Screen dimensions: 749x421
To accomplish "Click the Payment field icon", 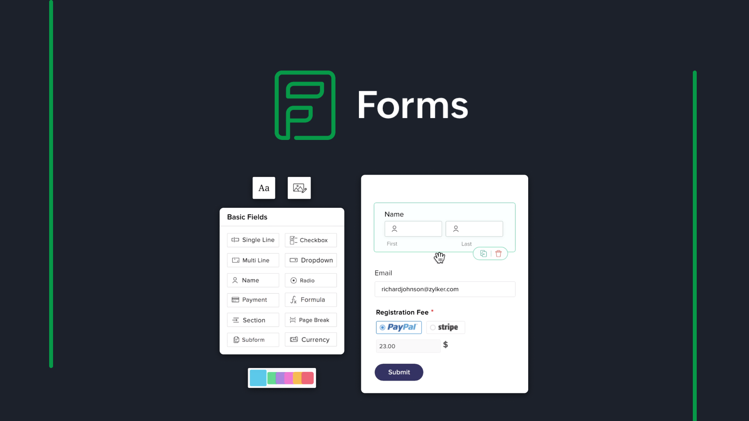I will pos(235,299).
